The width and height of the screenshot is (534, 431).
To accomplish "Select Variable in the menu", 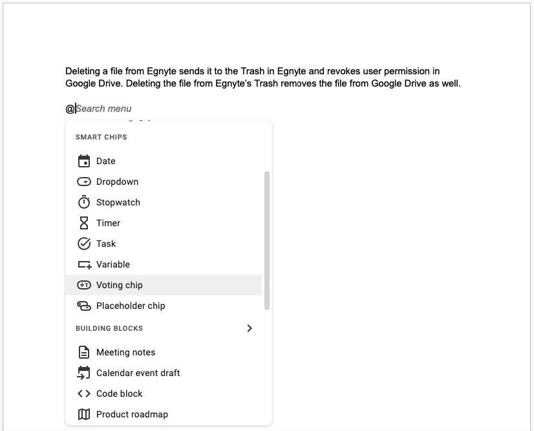I will [164, 264].
